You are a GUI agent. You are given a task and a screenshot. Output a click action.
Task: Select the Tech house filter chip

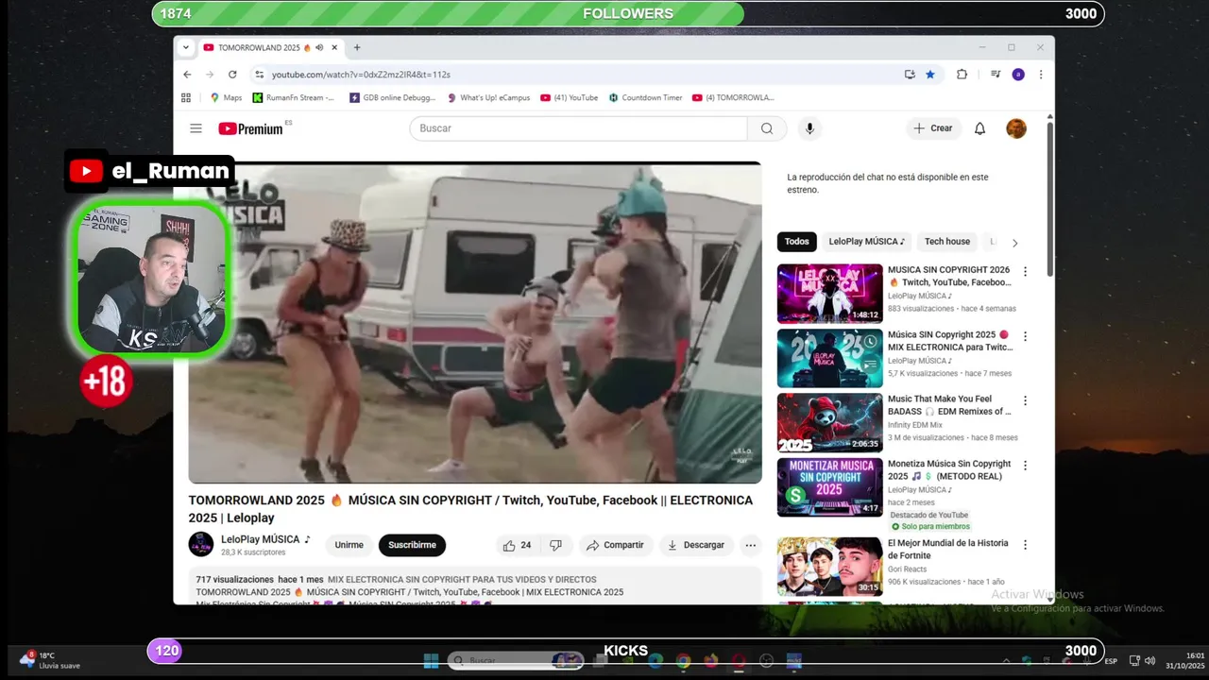tap(947, 242)
